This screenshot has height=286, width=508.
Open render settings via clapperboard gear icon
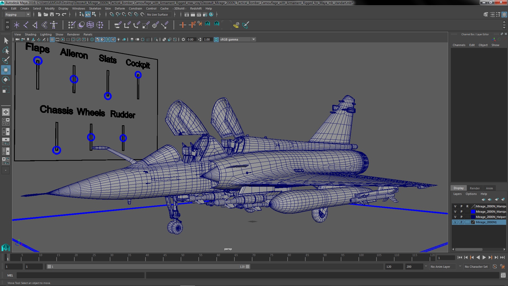pos(205,15)
